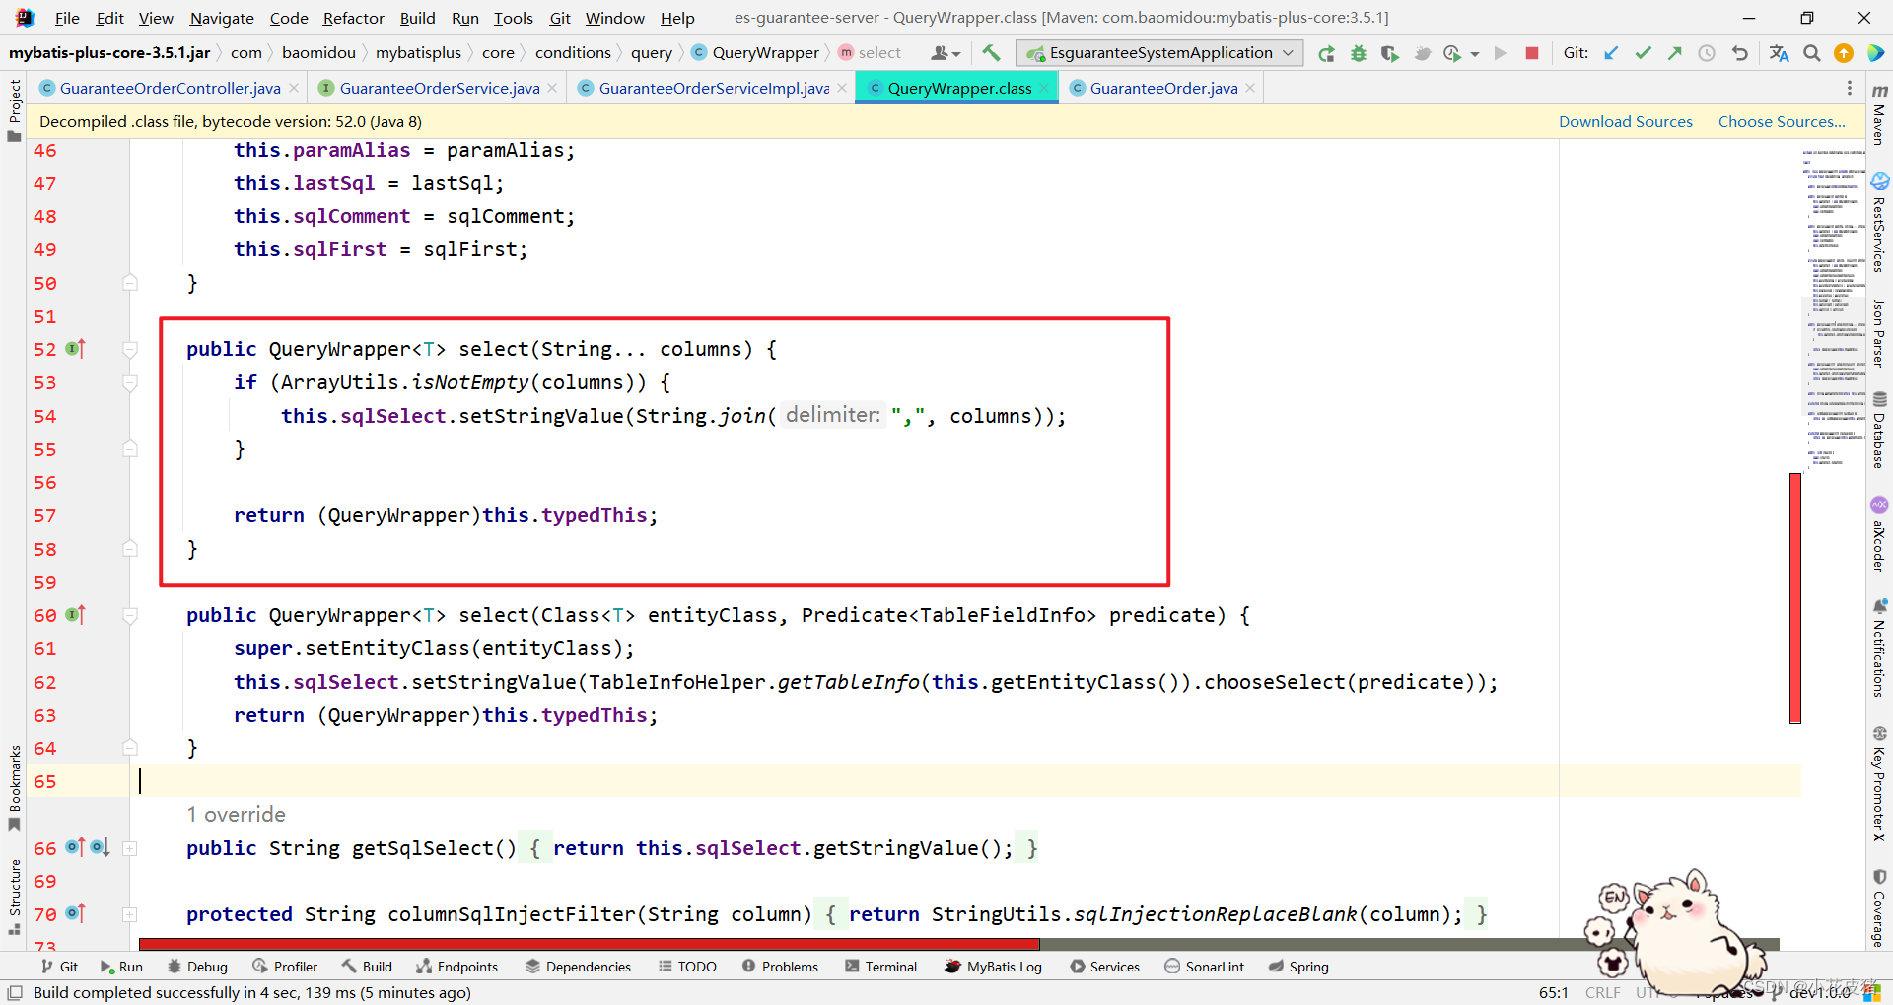Collapse the select method fold at line 52

coord(130,349)
